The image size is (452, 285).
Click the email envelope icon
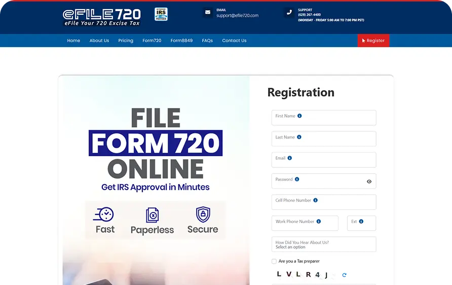coord(207,12)
